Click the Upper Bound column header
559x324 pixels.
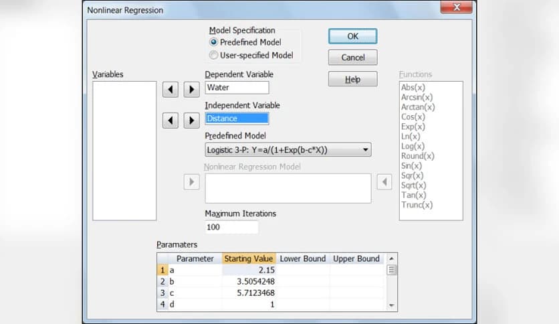[356, 258]
